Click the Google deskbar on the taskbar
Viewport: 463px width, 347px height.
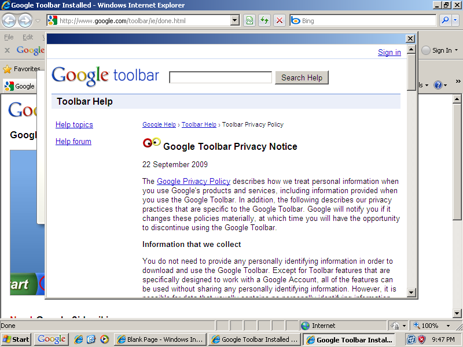tap(52, 339)
